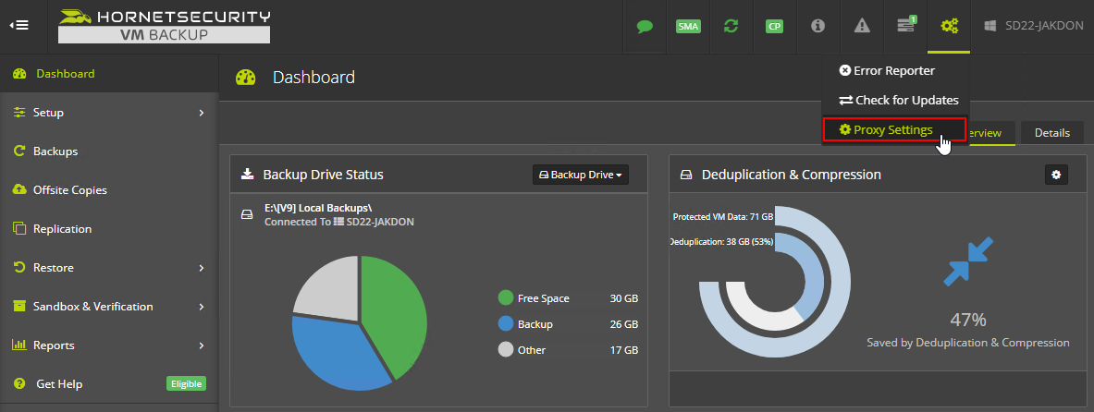Click the gray Other legend dot
The width and height of the screenshot is (1094, 412).
[x=506, y=350]
